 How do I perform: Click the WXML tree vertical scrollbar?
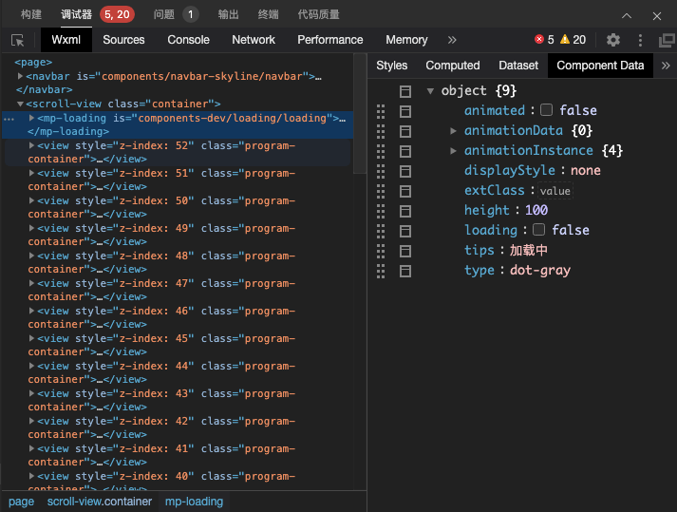(360, 114)
